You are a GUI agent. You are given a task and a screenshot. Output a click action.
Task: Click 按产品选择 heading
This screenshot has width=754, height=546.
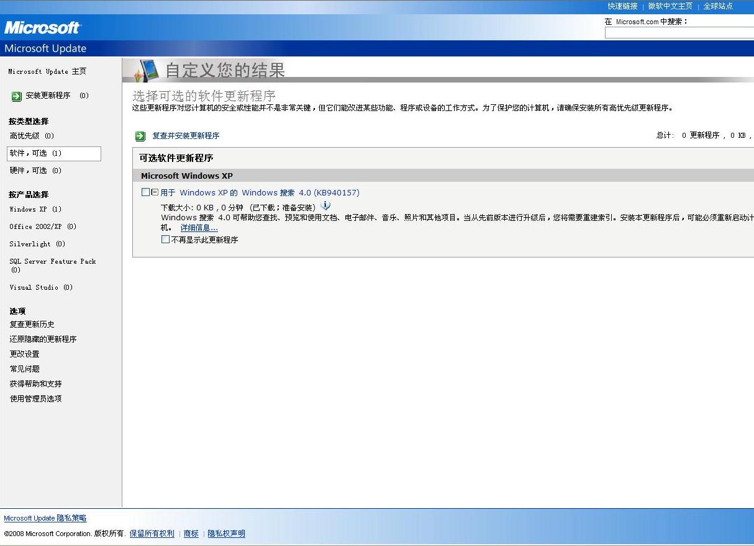(x=29, y=194)
